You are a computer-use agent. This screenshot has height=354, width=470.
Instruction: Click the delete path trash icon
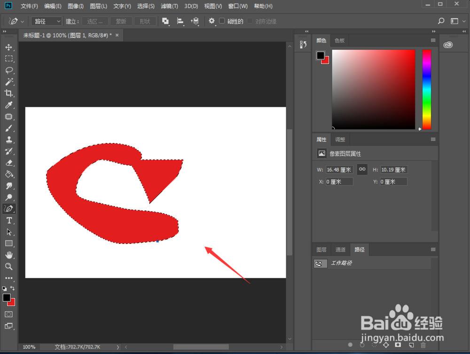pyautogui.click(x=423, y=345)
